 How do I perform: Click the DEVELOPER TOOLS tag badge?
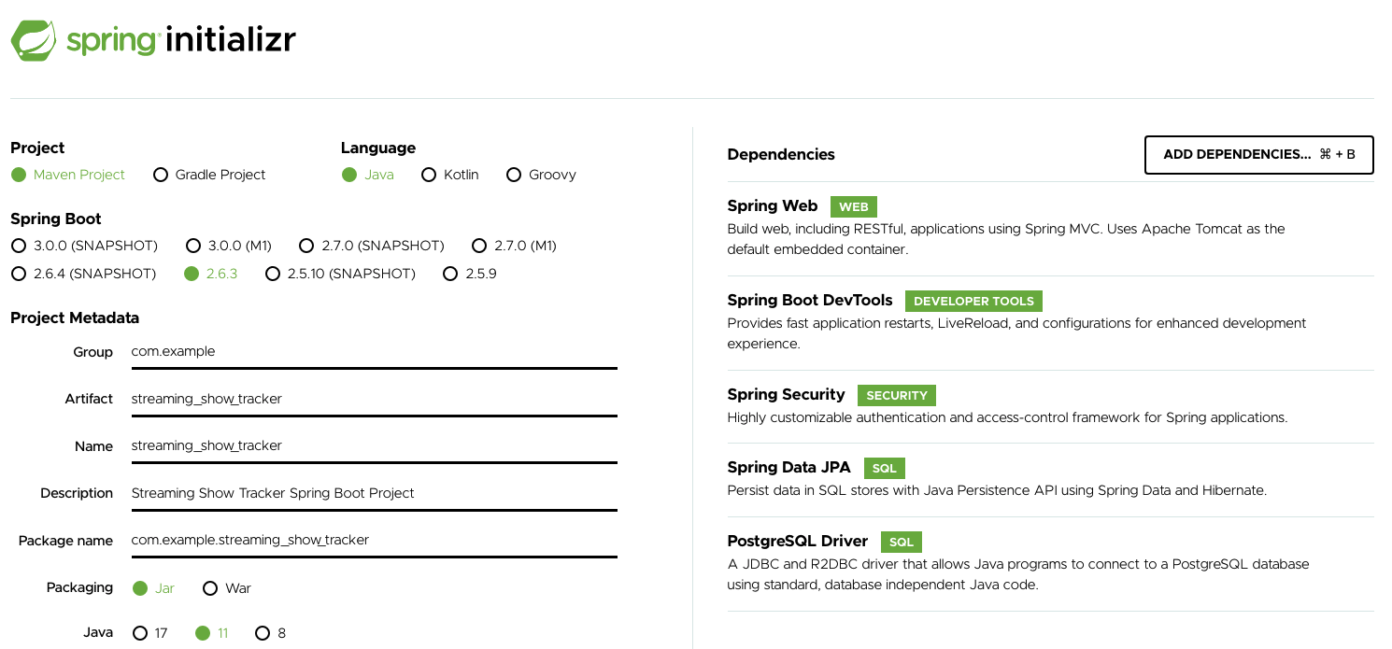click(973, 302)
